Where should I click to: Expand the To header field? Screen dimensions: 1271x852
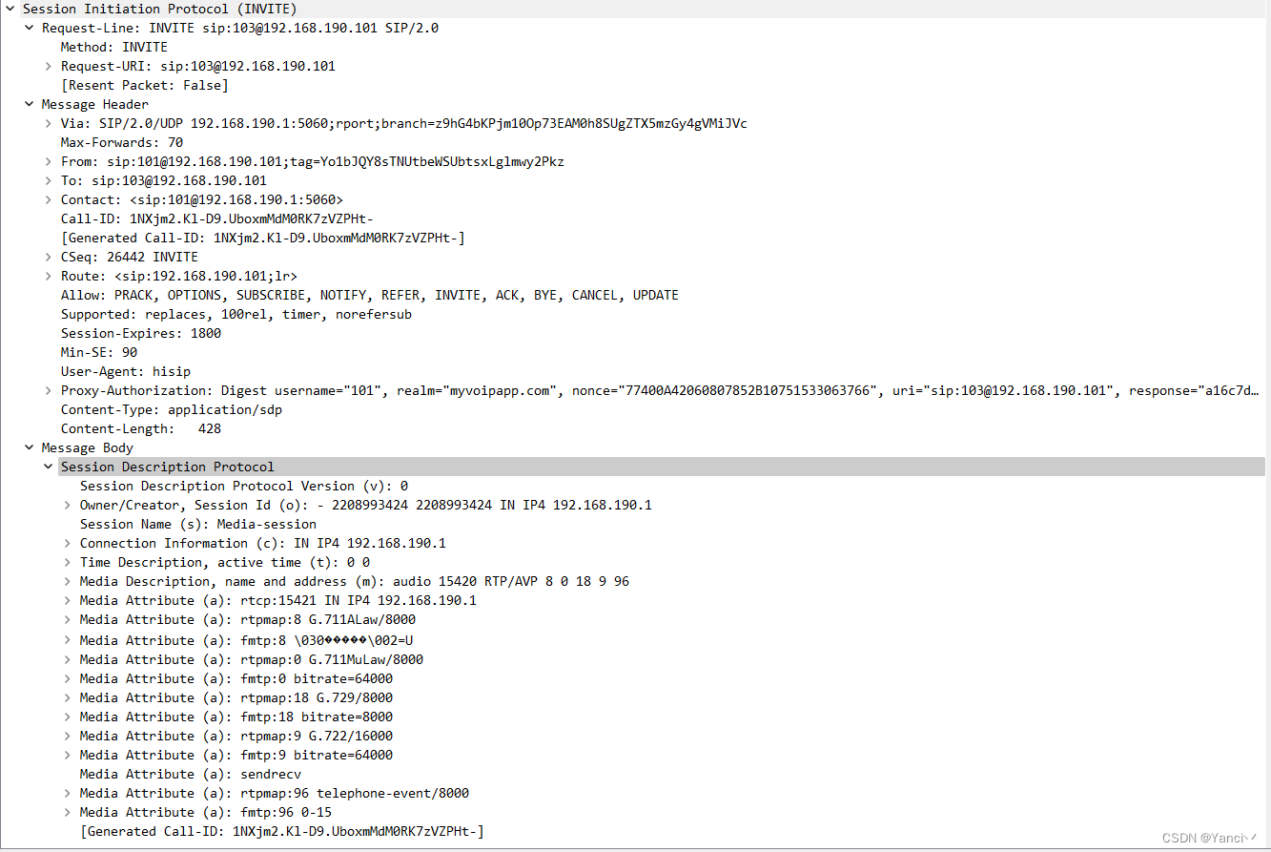pos(47,180)
